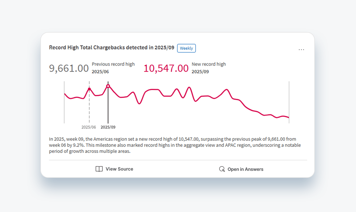This screenshot has height=212, width=356.
Task: Click the View Source book icon
Action: pyautogui.click(x=99, y=169)
